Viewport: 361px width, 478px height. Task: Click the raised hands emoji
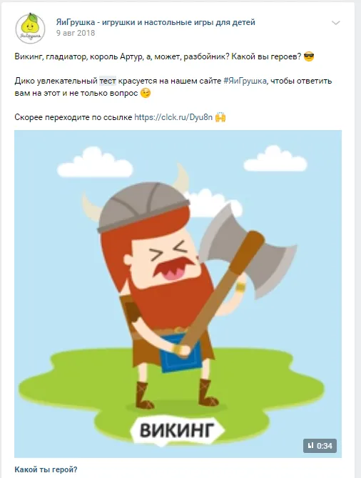(x=220, y=117)
